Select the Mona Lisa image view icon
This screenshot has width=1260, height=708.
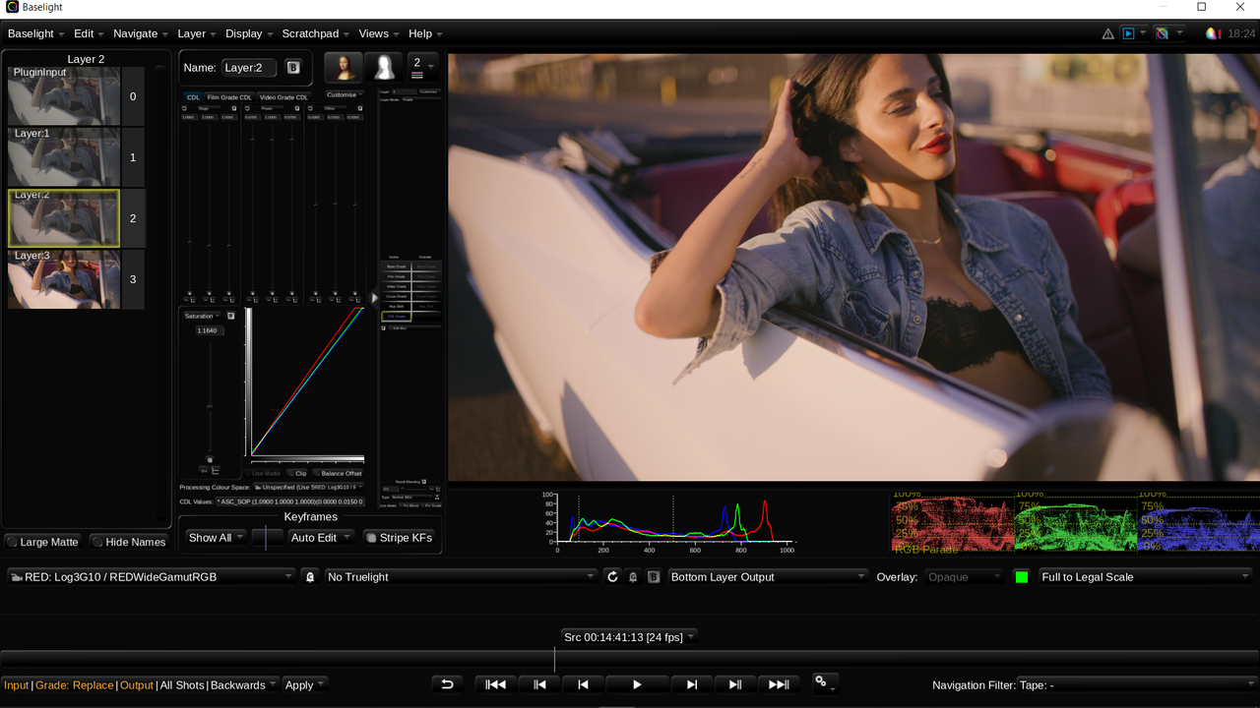pyautogui.click(x=344, y=68)
